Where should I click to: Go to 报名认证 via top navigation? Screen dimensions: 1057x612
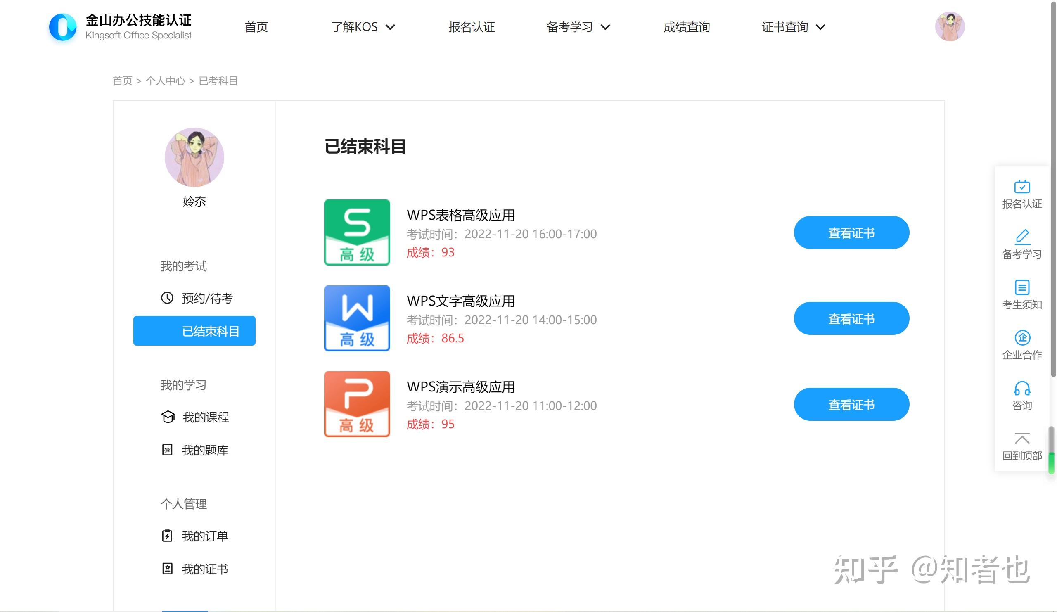471,27
